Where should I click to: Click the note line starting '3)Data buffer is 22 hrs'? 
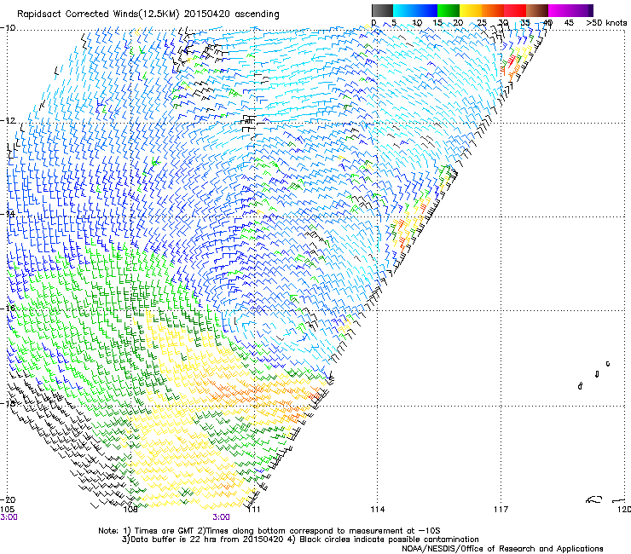[x=300, y=540]
